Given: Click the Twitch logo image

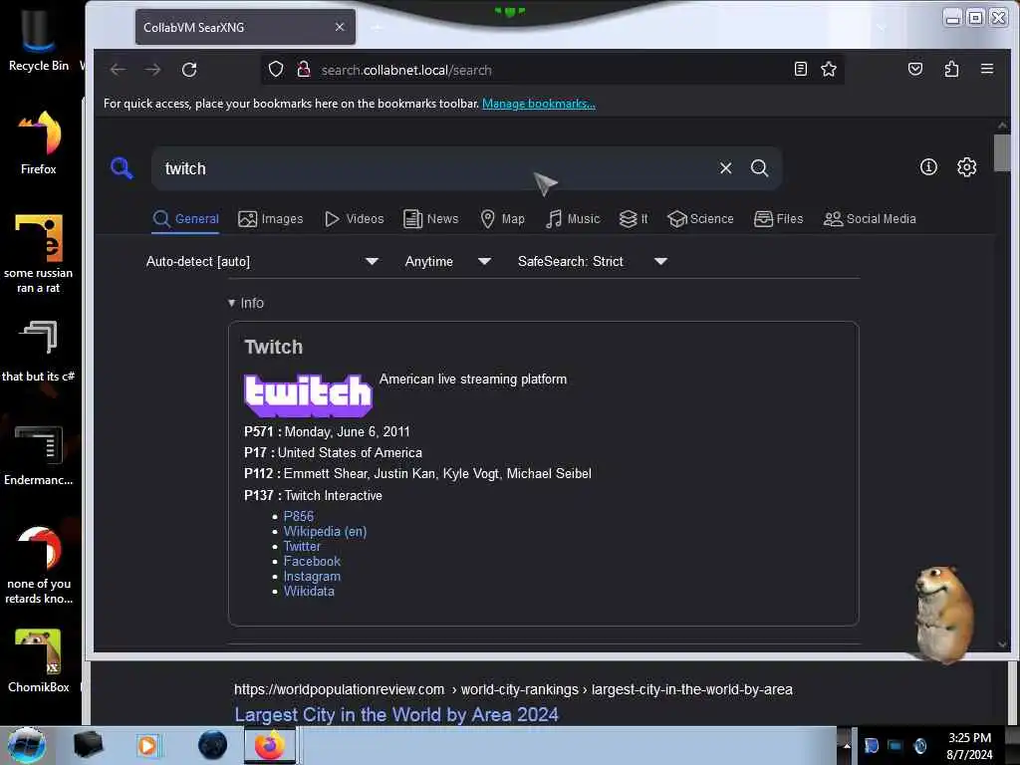Looking at the screenshot, I should [309, 395].
